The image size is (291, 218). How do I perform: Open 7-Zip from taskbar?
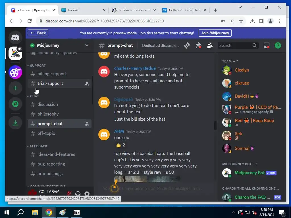click(76, 212)
